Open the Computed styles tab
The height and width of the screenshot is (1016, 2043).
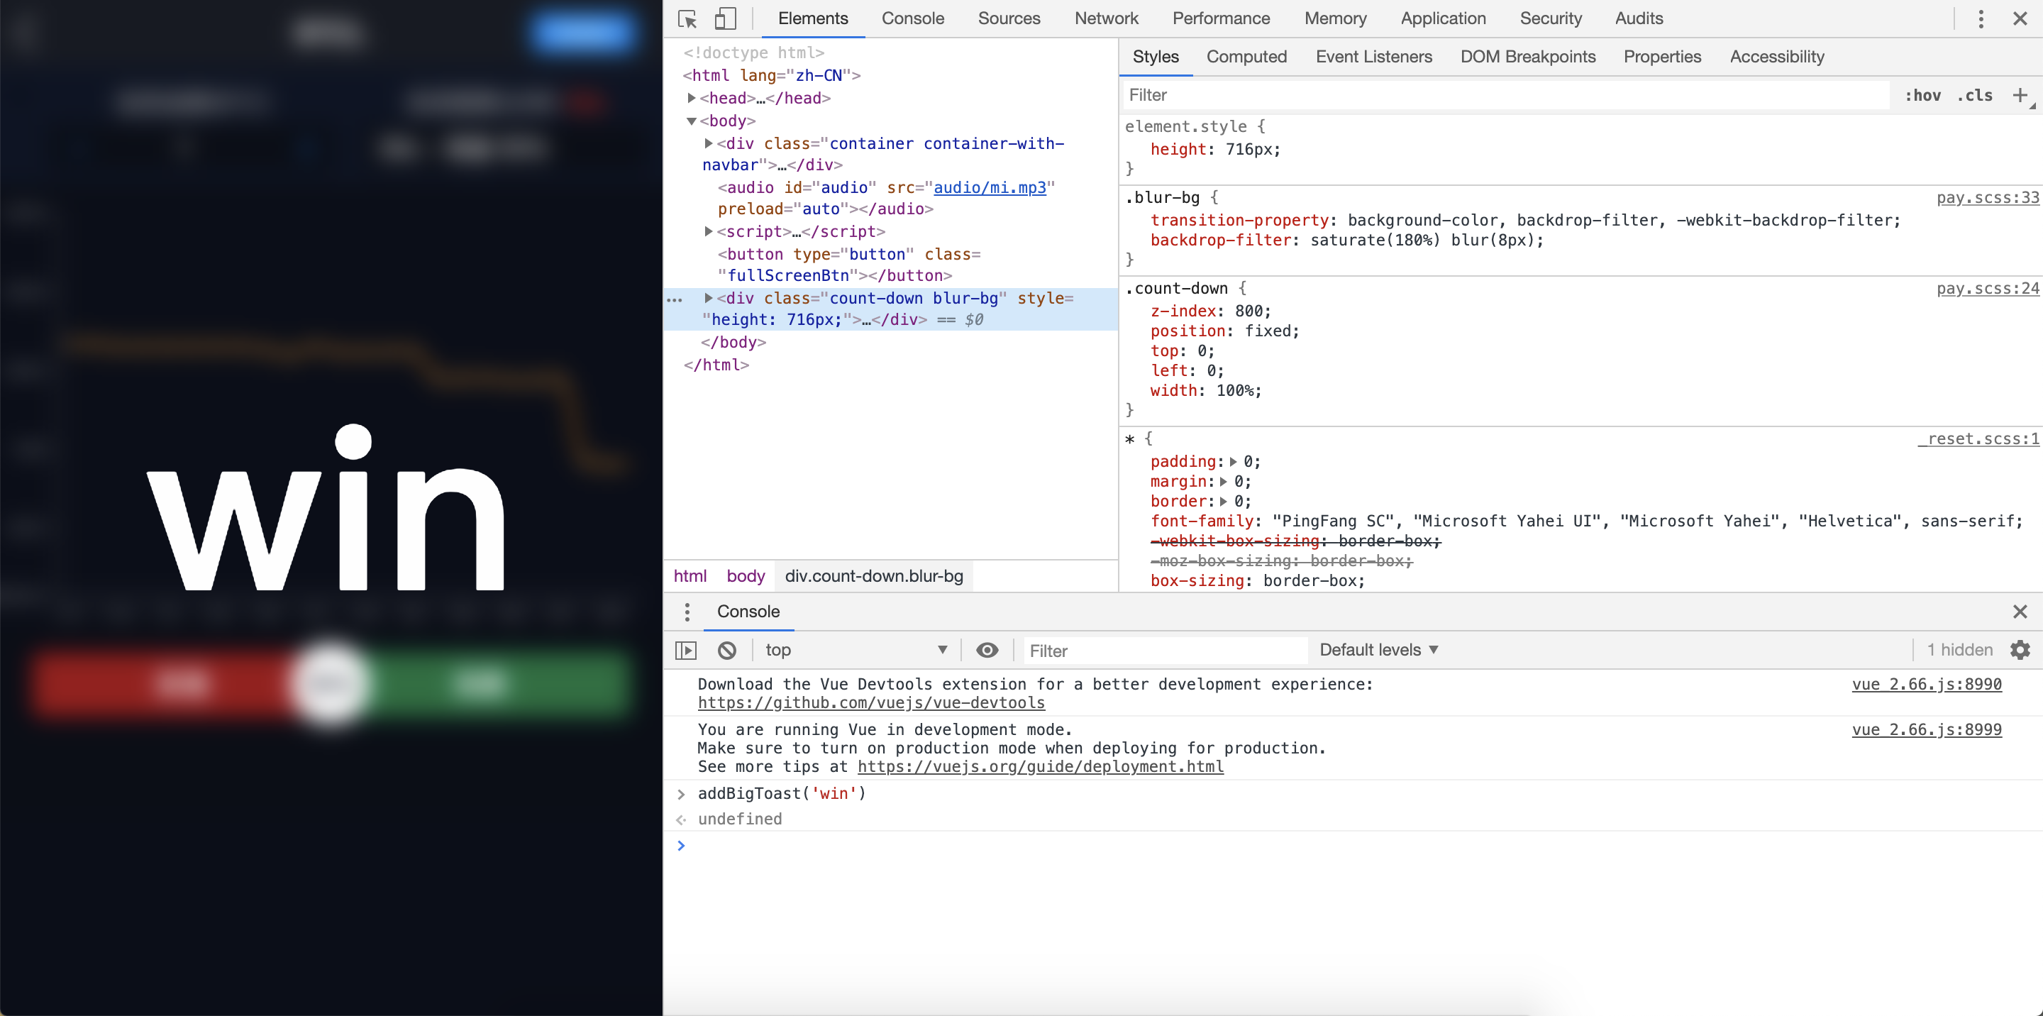pyautogui.click(x=1246, y=56)
